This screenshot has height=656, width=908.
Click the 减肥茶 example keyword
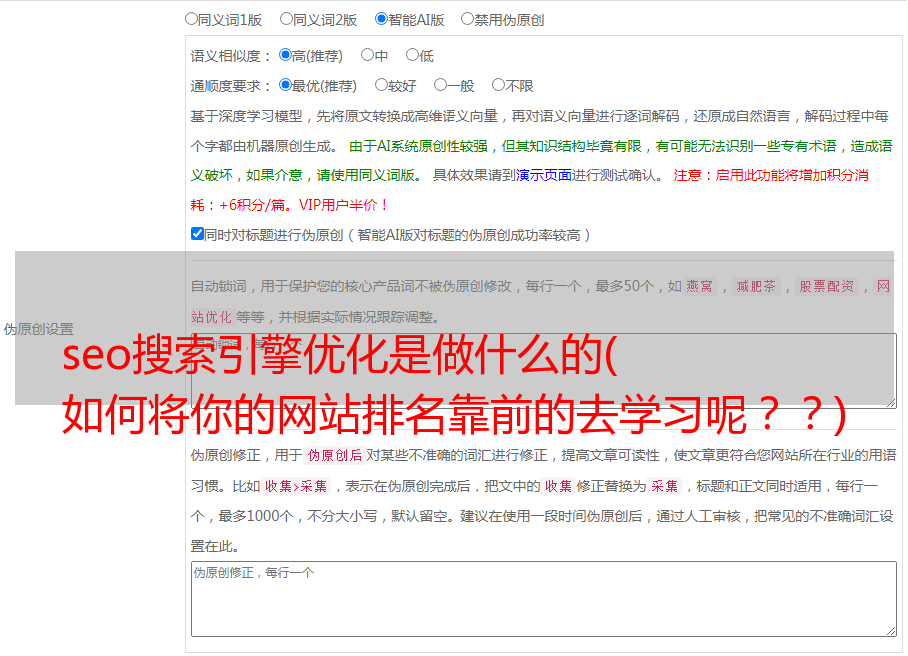[x=756, y=286]
